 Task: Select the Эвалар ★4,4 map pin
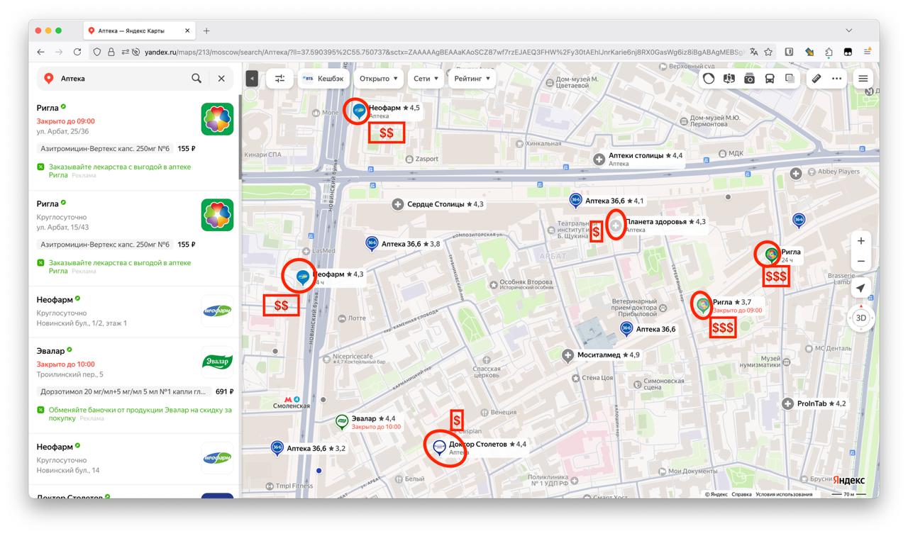click(342, 421)
